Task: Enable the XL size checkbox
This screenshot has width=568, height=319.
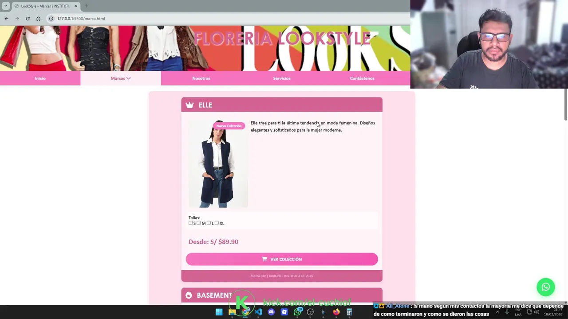Action: pos(217,223)
